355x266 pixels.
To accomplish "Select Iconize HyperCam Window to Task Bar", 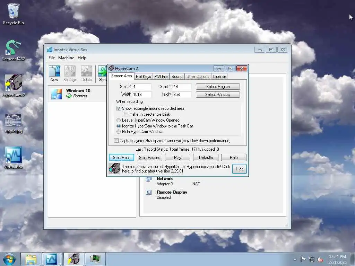I will pyautogui.click(x=119, y=126).
